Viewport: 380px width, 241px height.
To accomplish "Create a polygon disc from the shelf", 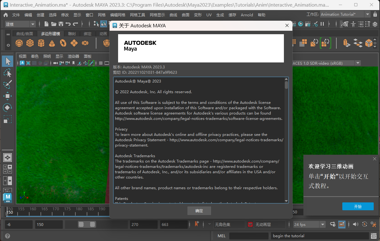I will (x=85, y=43).
